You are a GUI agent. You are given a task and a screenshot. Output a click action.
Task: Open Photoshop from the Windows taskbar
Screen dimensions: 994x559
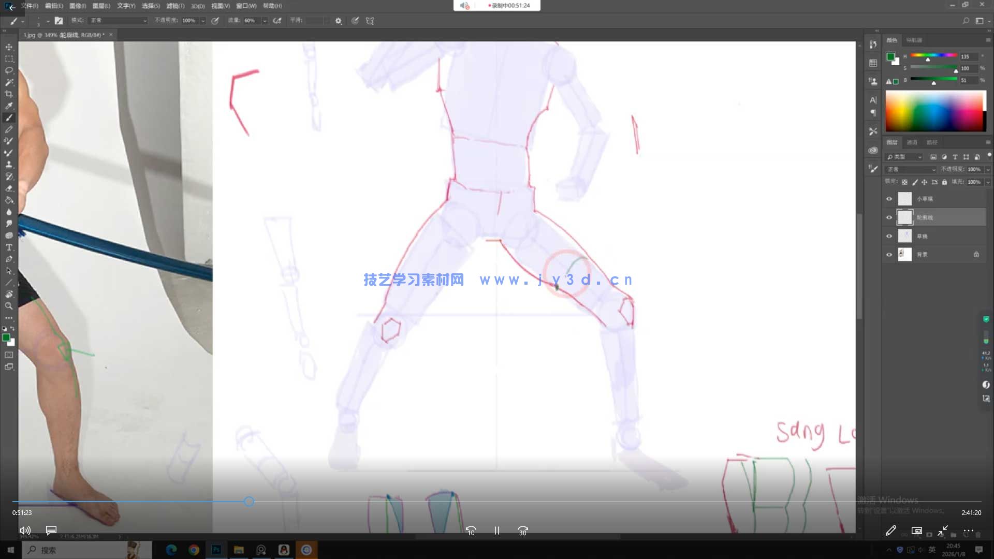tap(216, 550)
